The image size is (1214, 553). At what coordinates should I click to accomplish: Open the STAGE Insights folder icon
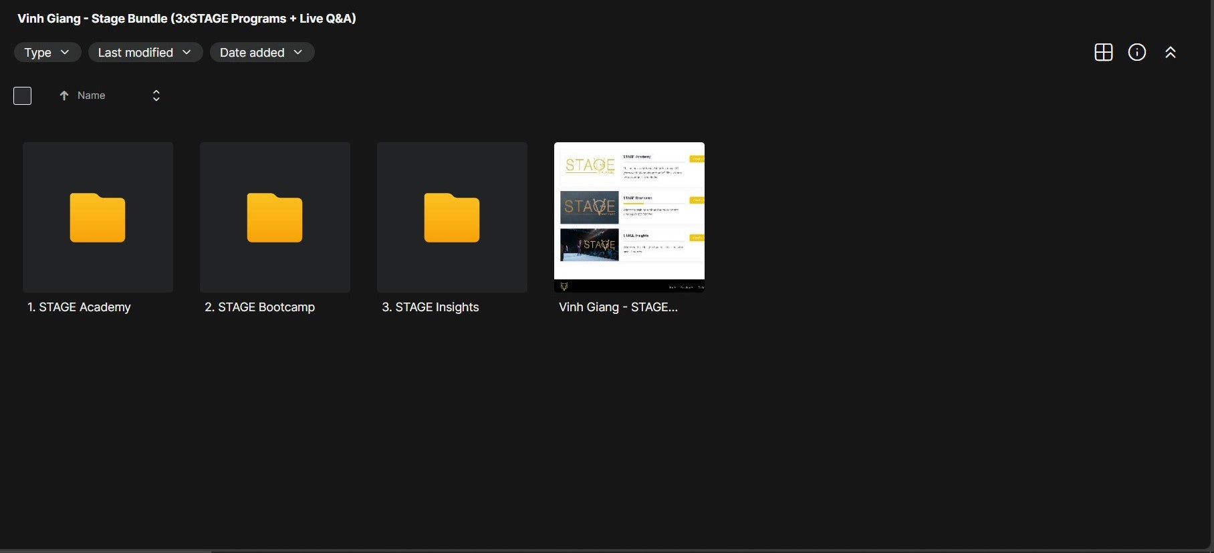[x=452, y=217]
